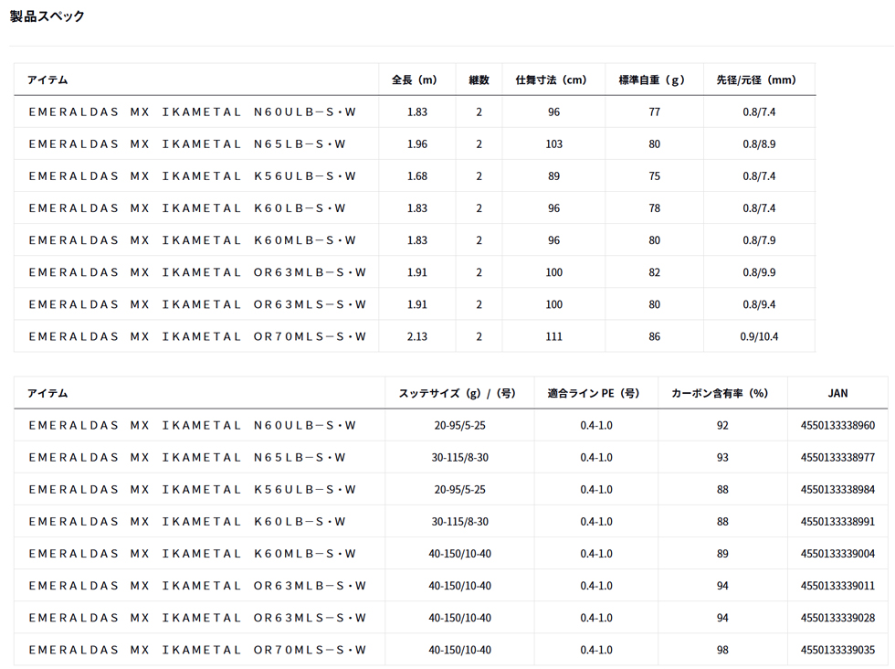Click the K60MLB-S·W item name in the JAN table
The image size is (895, 669).
point(193,554)
